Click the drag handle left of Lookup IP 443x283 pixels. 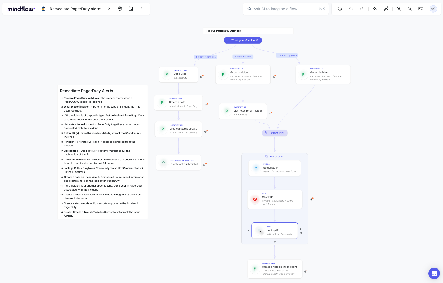248,231
